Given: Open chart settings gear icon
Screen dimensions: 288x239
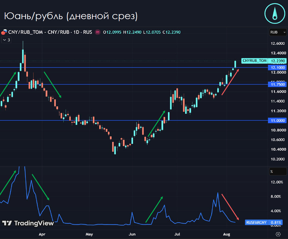Looking at the screenshot, I should (278, 234).
